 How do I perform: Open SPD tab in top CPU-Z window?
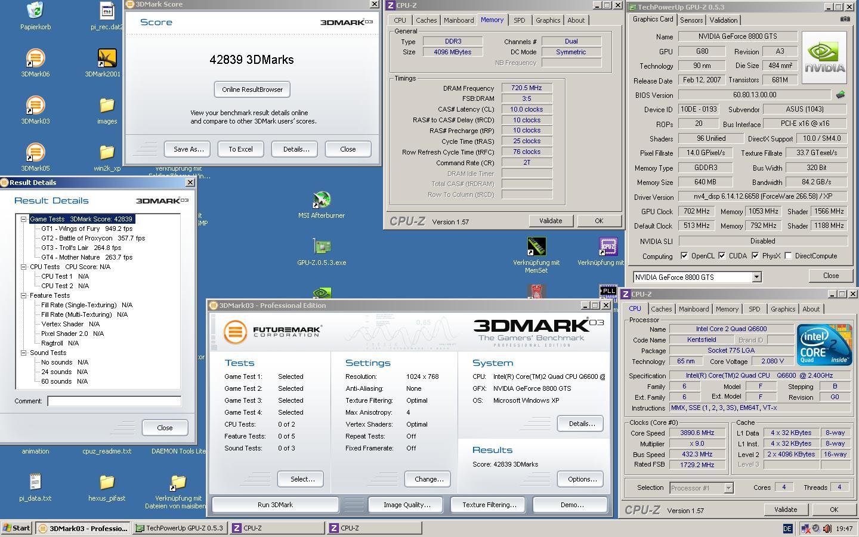(520, 20)
